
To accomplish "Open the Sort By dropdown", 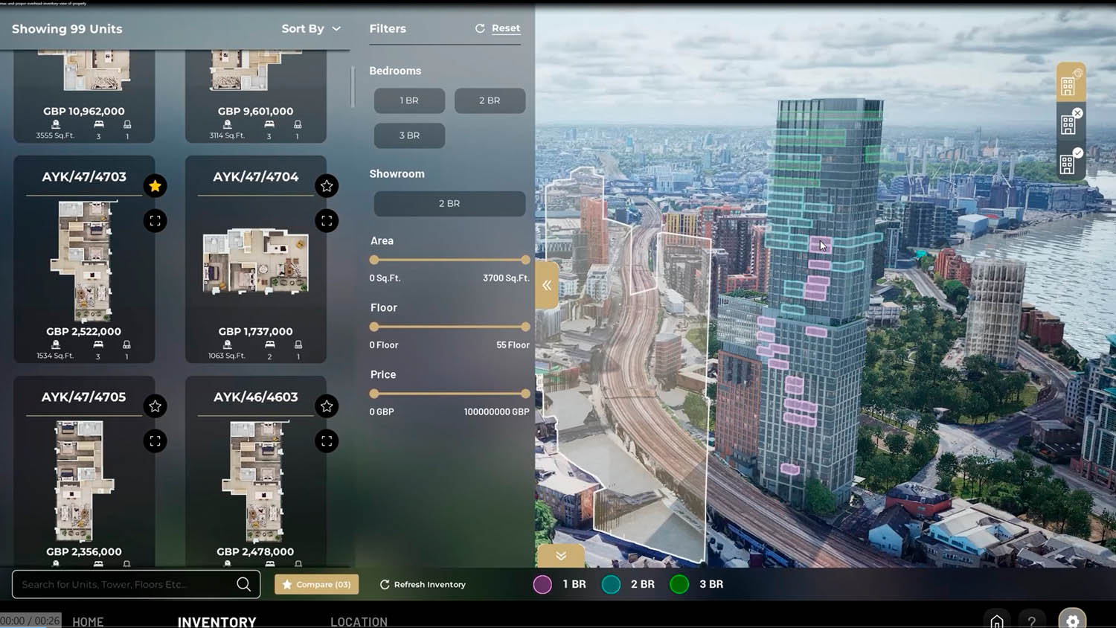I will pos(311,28).
